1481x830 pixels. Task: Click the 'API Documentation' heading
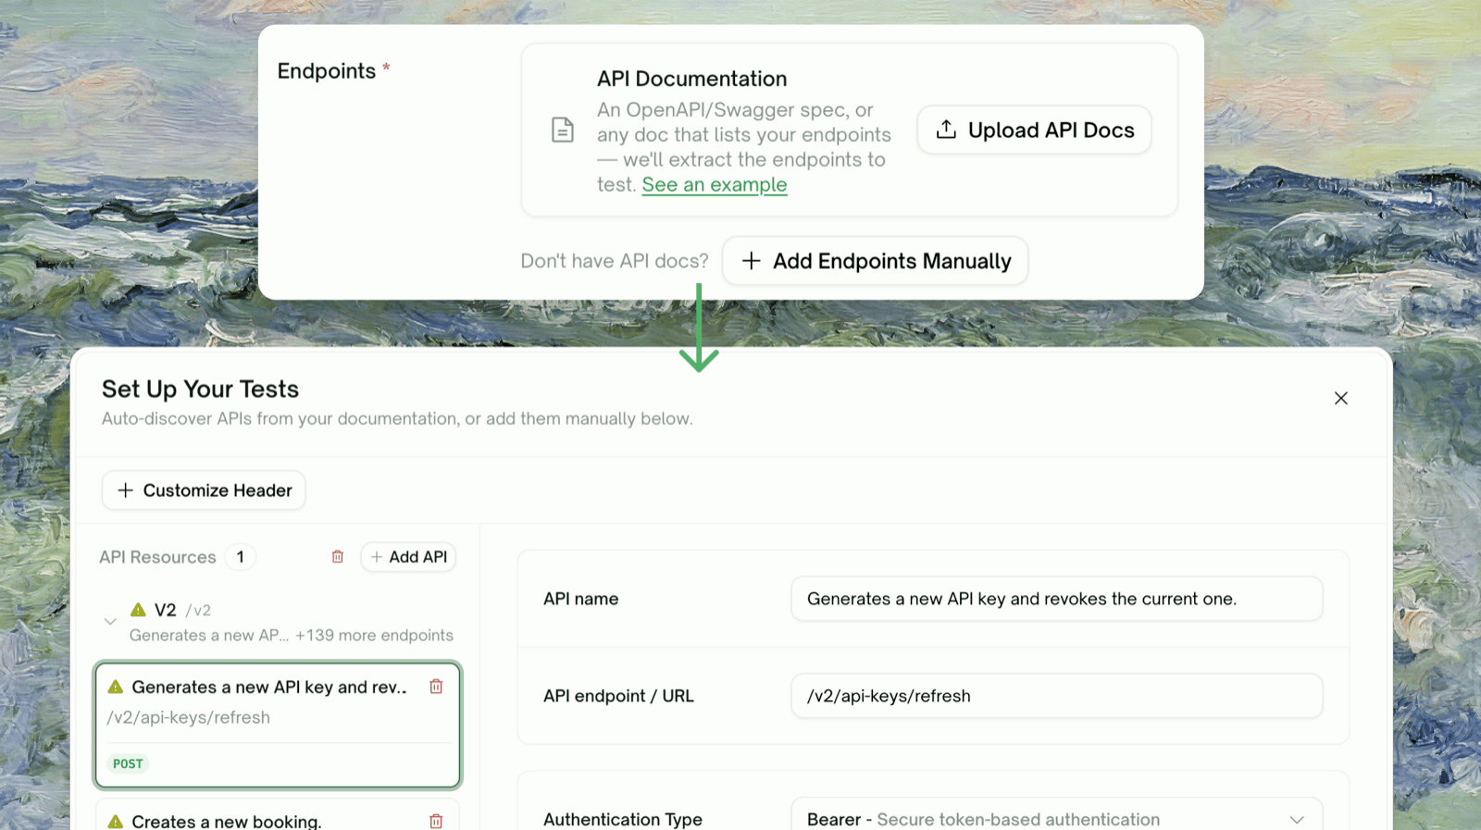click(x=691, y=79)
